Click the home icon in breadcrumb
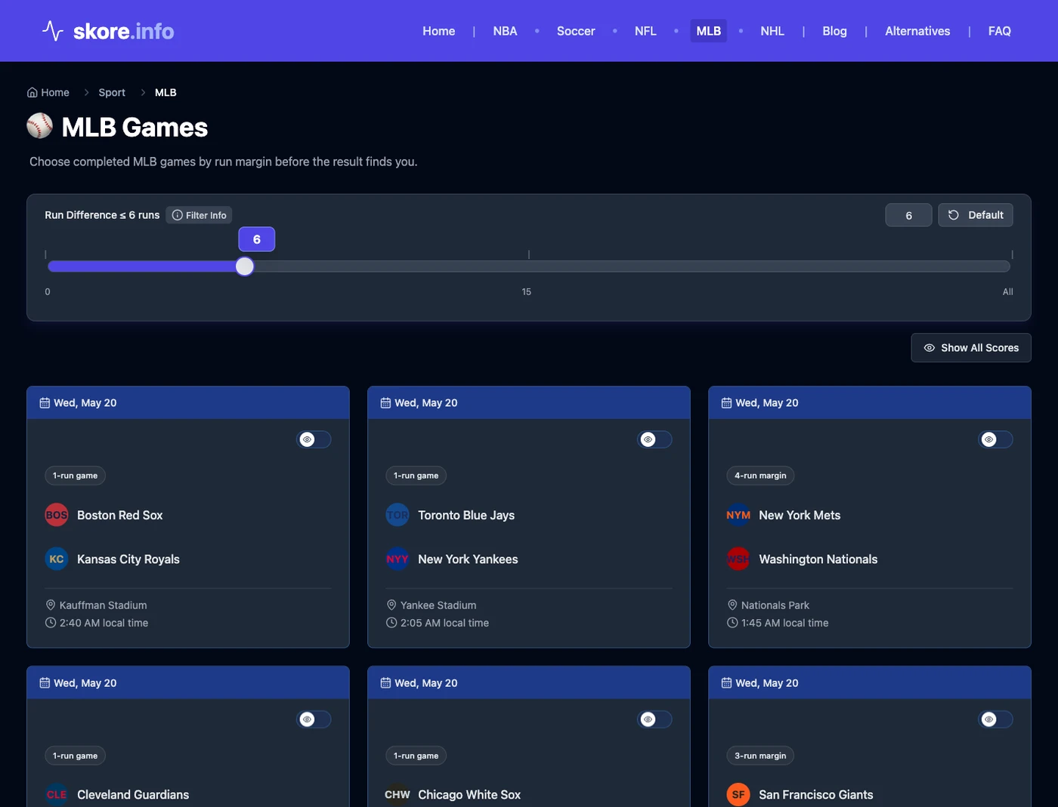The height and width of the screenshot is (807, 1058). 32,92
